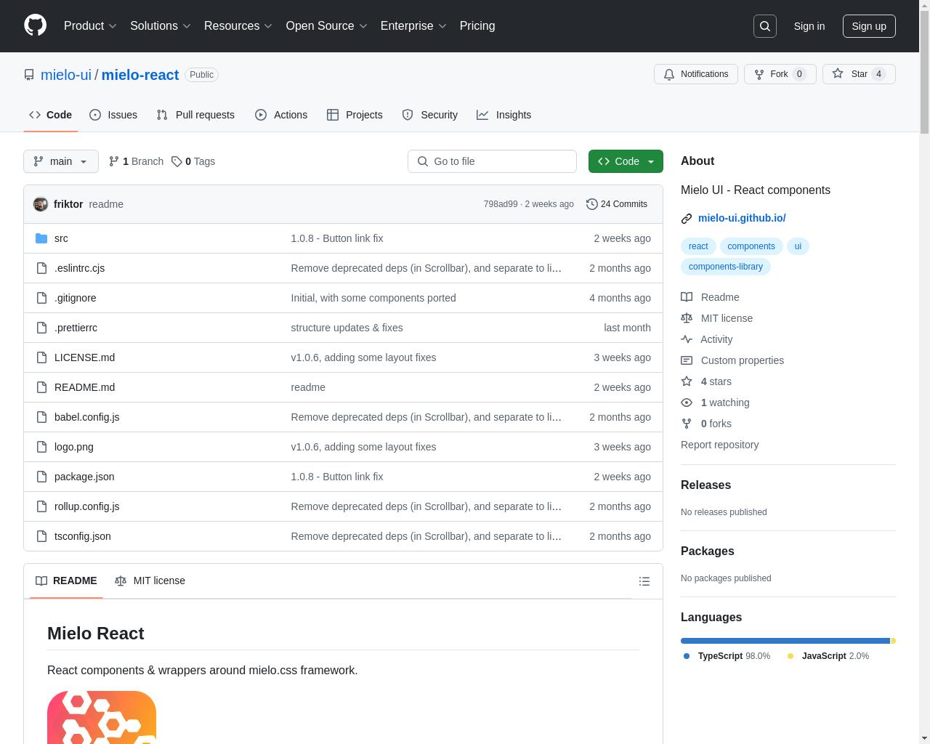The width and height of the screenshot is (930, 744).
Task: Click the .gitignore file icon
Action: point(41,298)
